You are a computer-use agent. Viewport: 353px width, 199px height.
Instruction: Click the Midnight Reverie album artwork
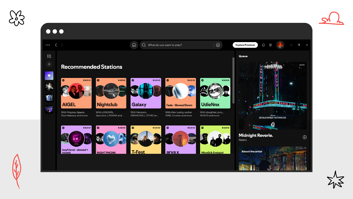(273, 95)
